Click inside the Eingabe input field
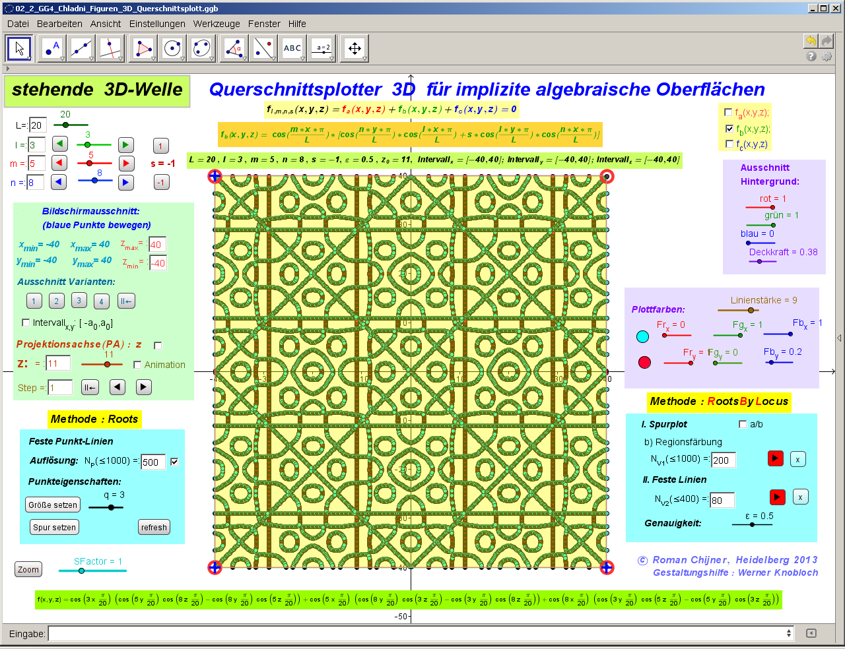845x649 pixels. pyautogui.click(x=396, y=634)
